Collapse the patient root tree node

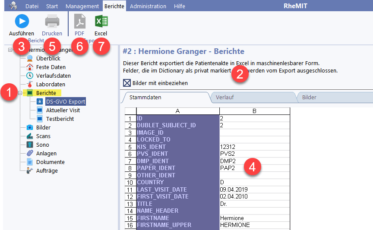pyautogui.click(x=11, y=50)
